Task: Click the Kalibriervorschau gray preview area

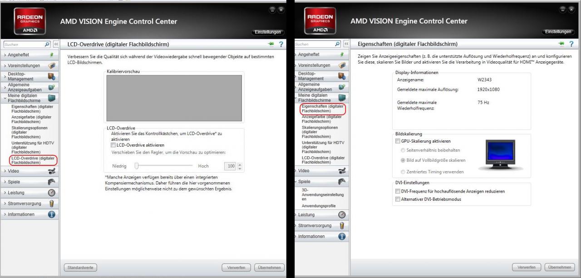Action: pos(174,98)
